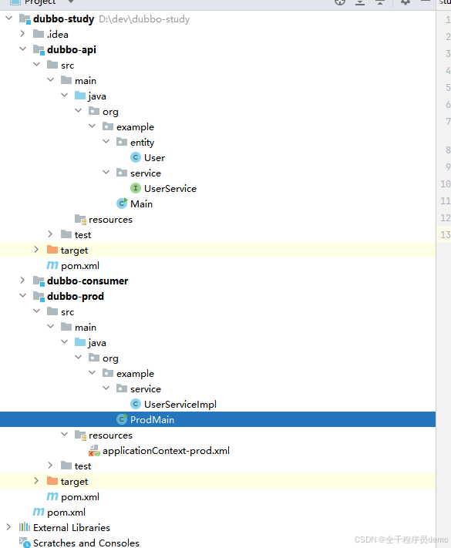This screenshot has height=548, width=451.
Task: Click the ProdMain runnable class icon
Action: pos(122,419)
